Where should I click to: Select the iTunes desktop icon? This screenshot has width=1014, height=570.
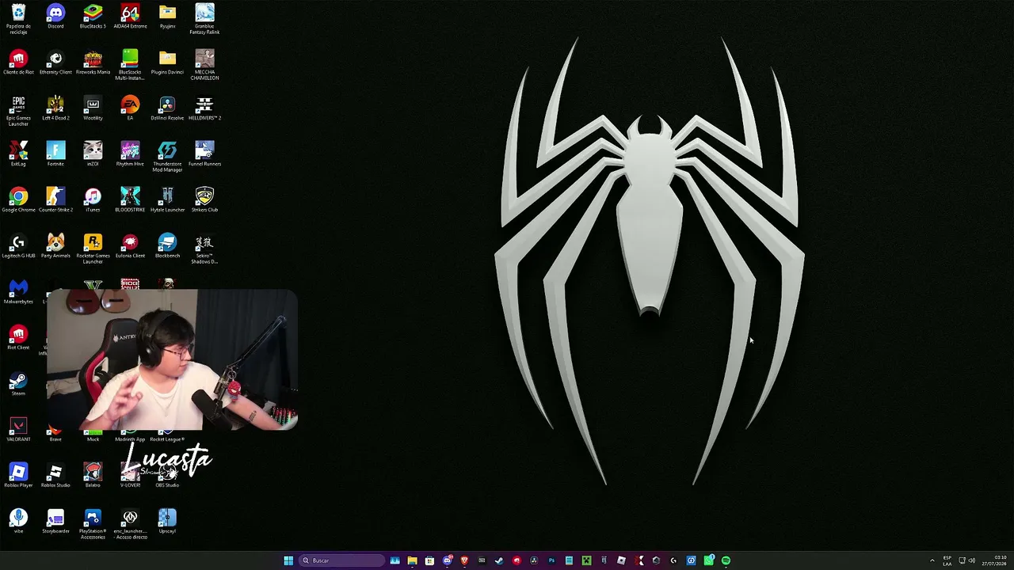click(x=93, y=200)
